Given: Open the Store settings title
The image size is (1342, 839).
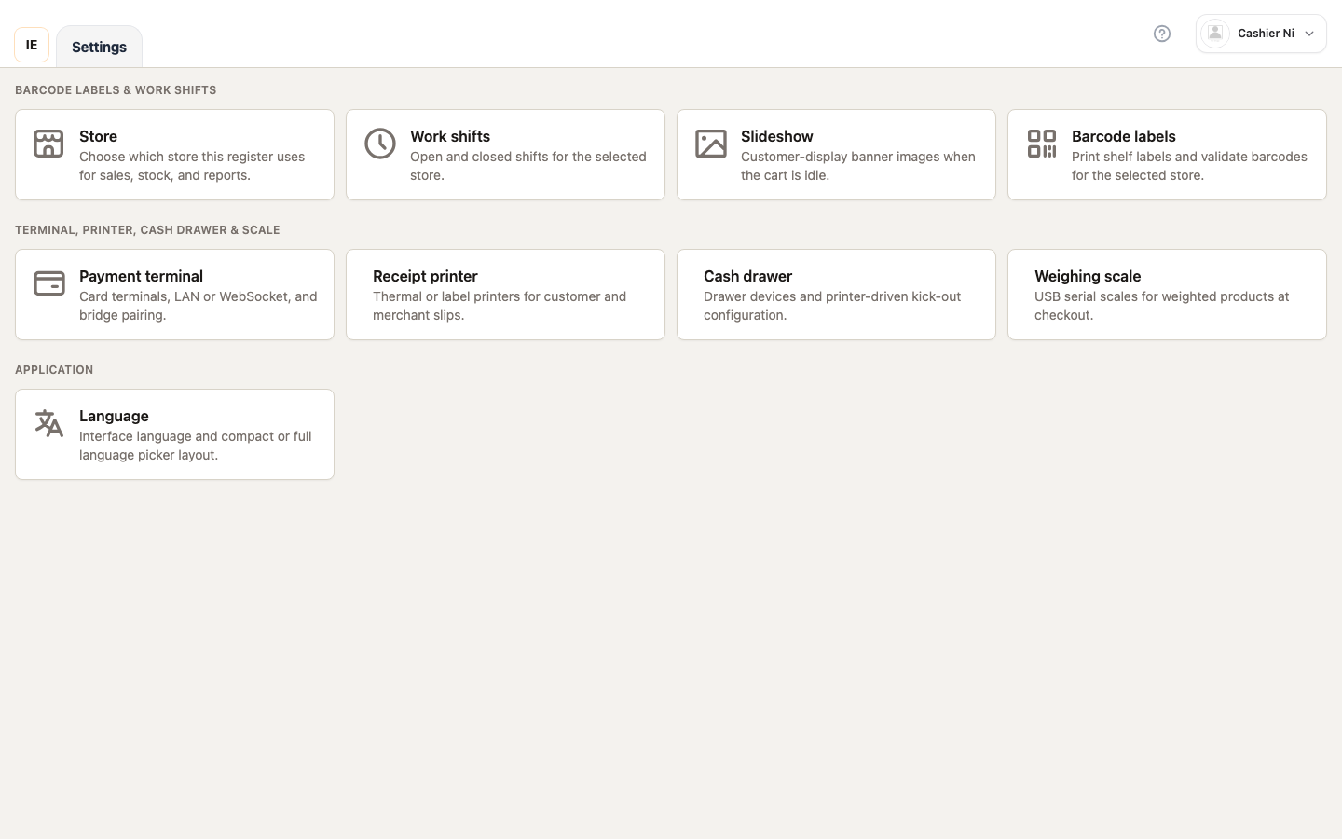Looking at the screenshot, I should click(x=98, y=136).
